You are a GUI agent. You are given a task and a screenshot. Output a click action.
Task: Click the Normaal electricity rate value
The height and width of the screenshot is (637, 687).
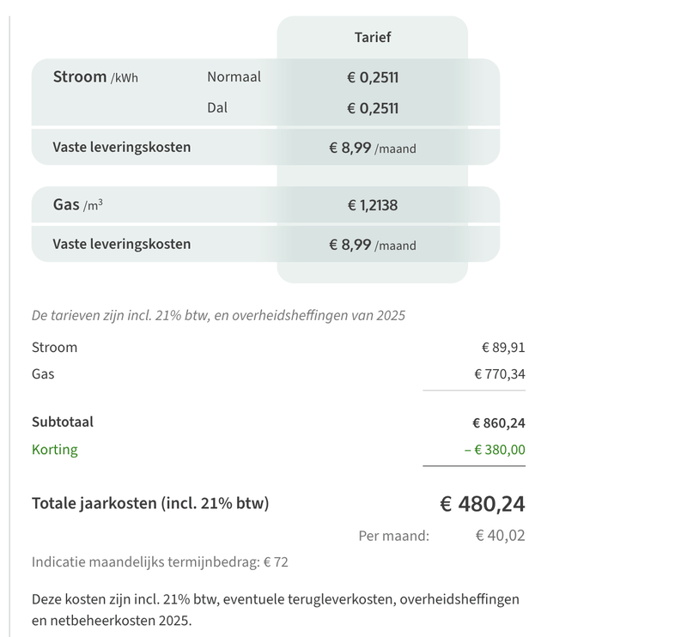pyautogui.click(x=373, y=77)
